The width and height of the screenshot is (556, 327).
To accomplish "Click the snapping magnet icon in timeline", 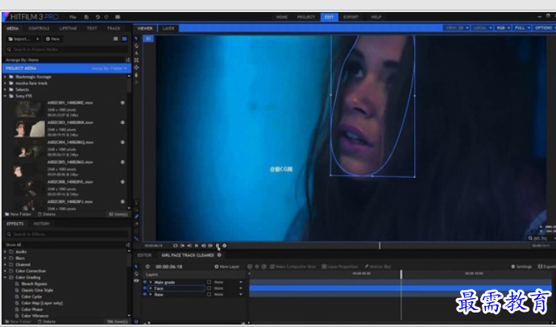I will 136,321.
